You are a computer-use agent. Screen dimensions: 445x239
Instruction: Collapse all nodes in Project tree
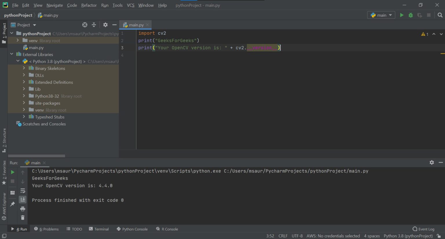tap(94, 25)
